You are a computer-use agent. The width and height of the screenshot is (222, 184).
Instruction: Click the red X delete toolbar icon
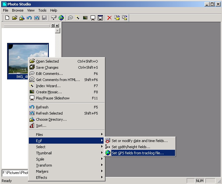[109, 18]
